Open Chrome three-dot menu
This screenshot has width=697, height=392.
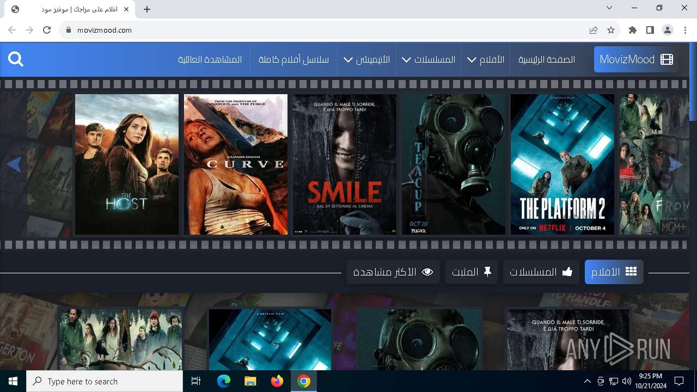(x=685, y=30)
